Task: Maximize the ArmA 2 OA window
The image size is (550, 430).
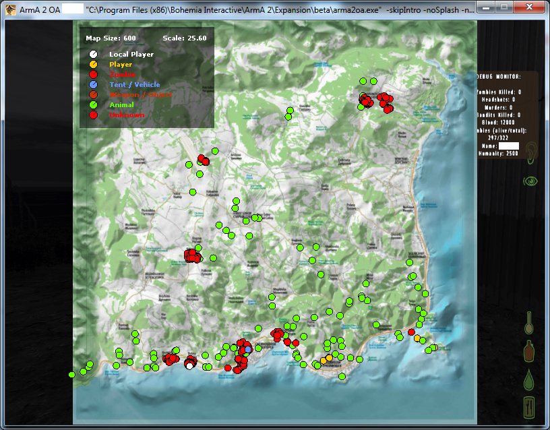Action: [504, 7]
